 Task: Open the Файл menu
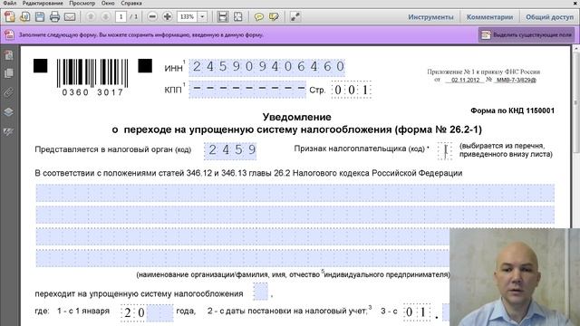(10, 3)
